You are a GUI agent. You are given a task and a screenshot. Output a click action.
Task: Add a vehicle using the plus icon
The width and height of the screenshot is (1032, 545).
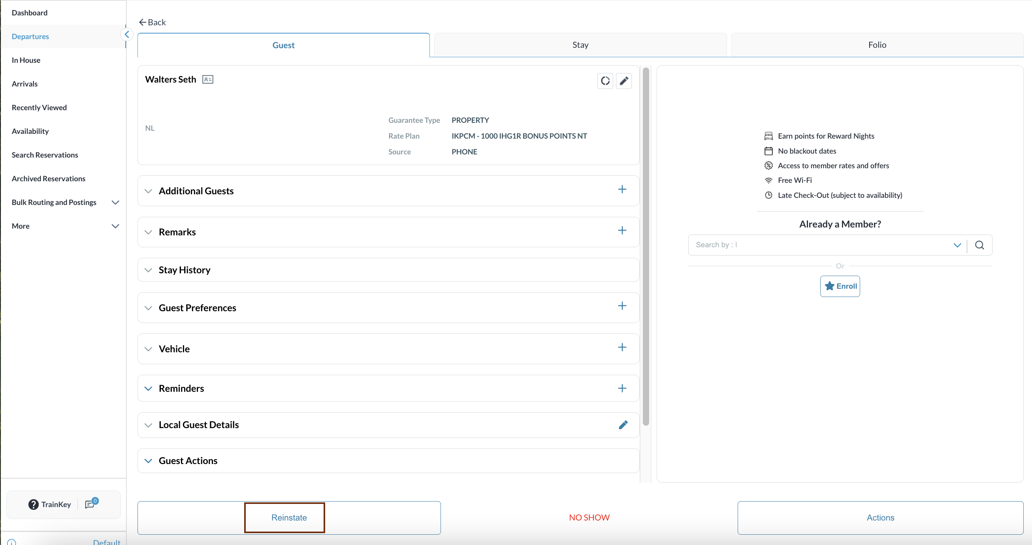click(622, 348)
